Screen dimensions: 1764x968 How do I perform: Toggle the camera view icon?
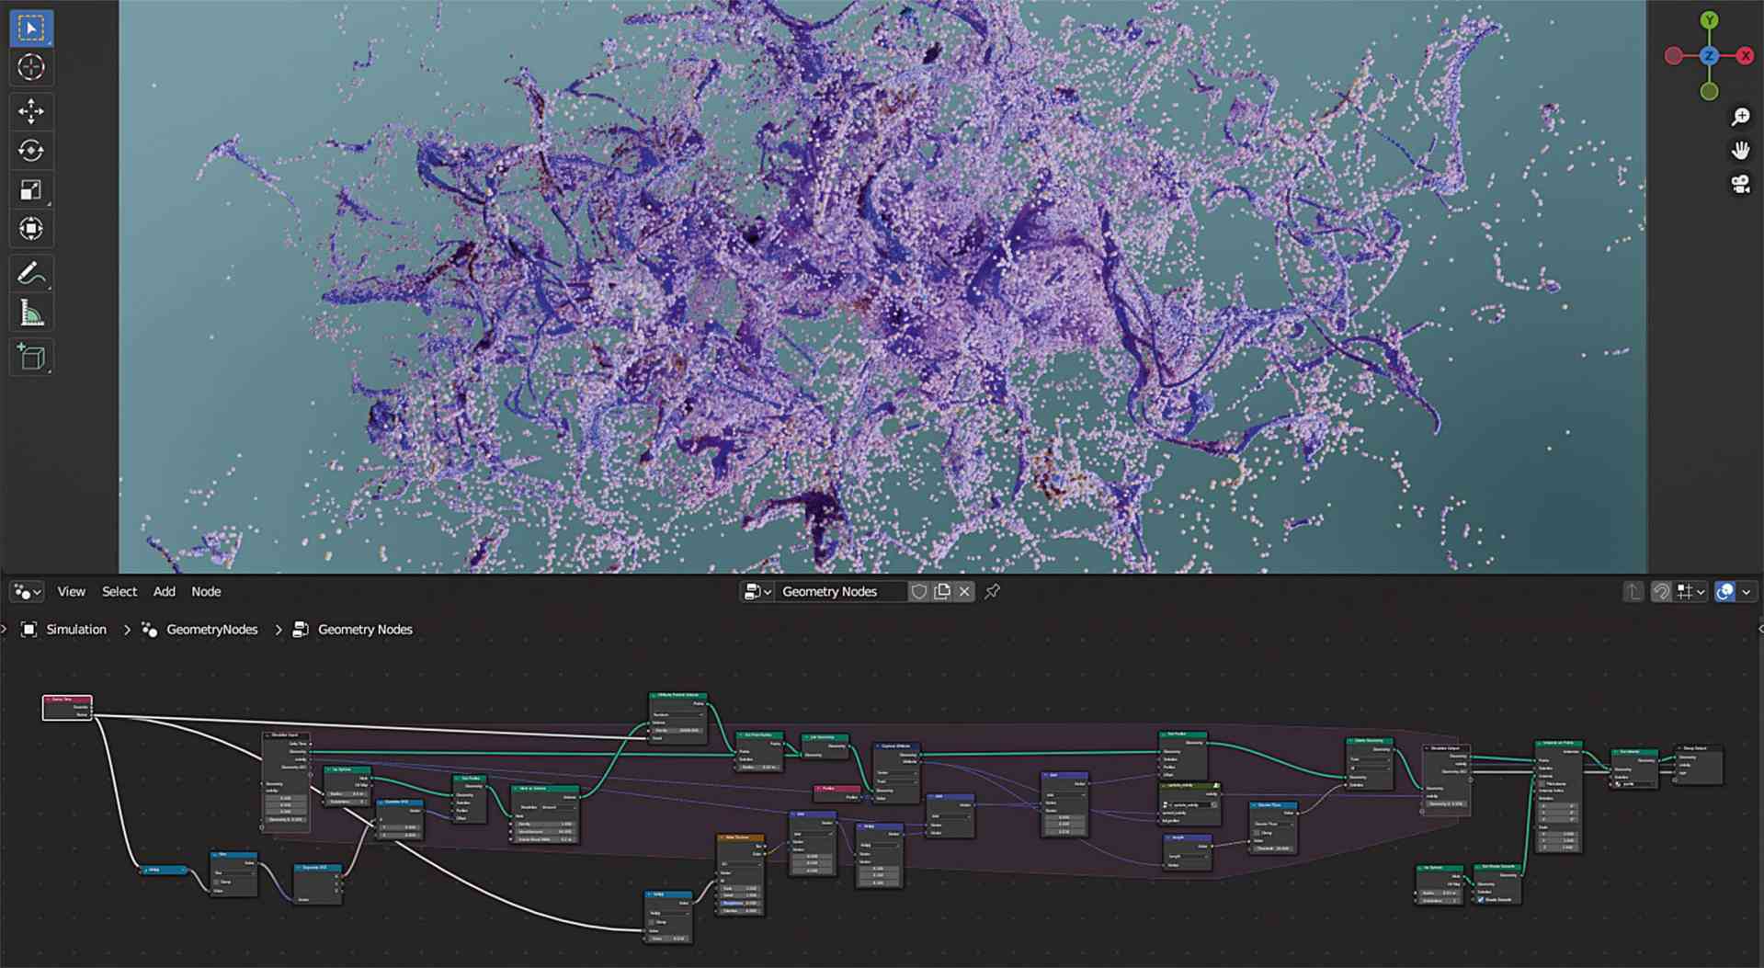click(1739, 185)
